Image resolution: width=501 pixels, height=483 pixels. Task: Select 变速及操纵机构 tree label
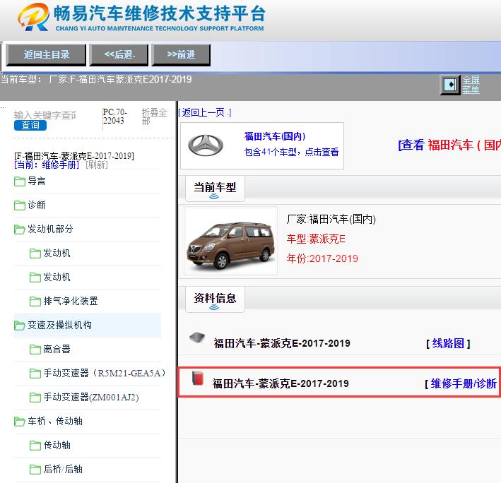tap(59, 325)
